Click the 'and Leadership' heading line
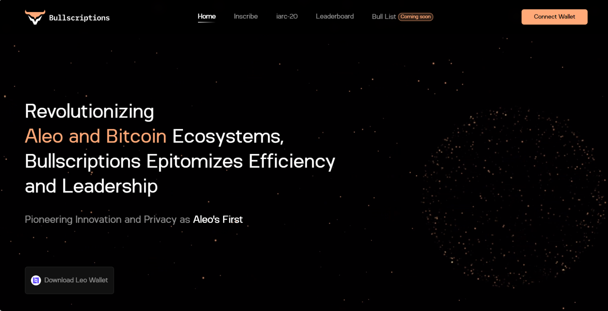Image resolution: width=608 pixels, height=311 pixels. [x=91, y=187]
